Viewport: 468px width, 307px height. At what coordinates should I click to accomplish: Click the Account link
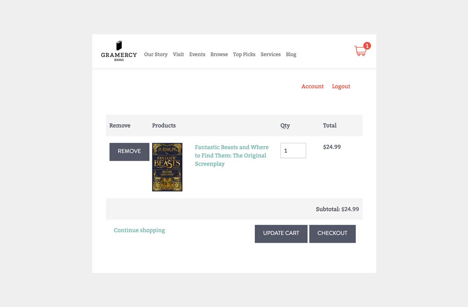pyautogui.click(x=313, y=86)
